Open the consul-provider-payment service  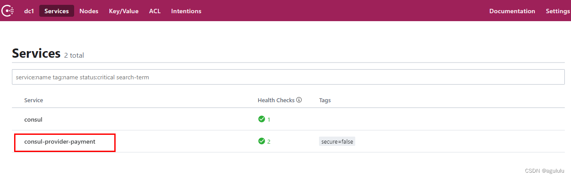(x=60, y=141)
